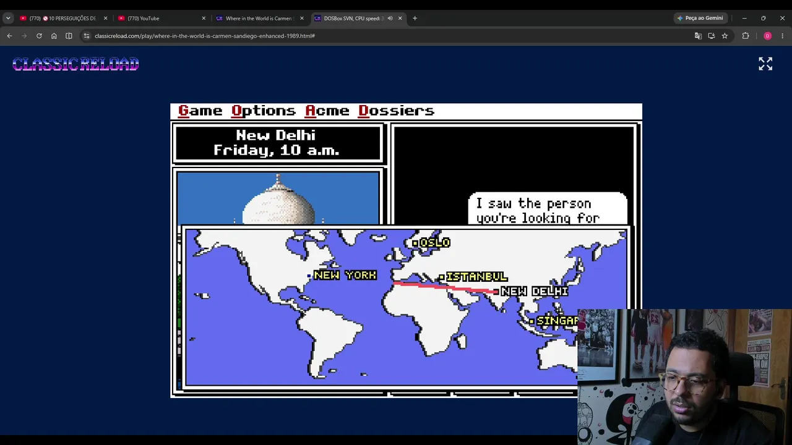Open the Dossiers menu
792x445 pixels.
(396, 111)
